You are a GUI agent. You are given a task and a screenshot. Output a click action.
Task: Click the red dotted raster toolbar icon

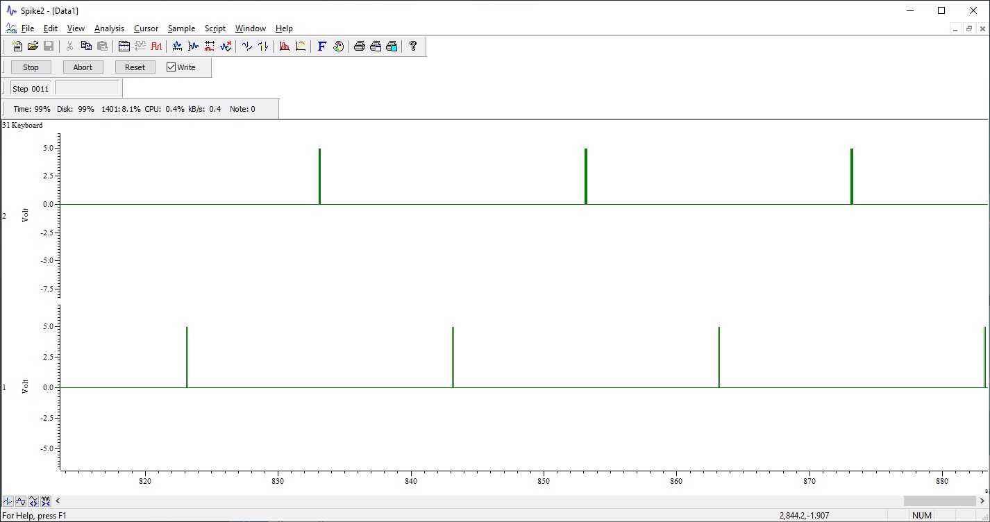point(209,47)
